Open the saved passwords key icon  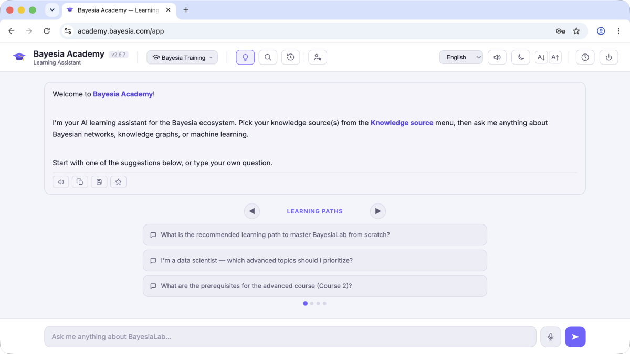(x=560, y=31)
